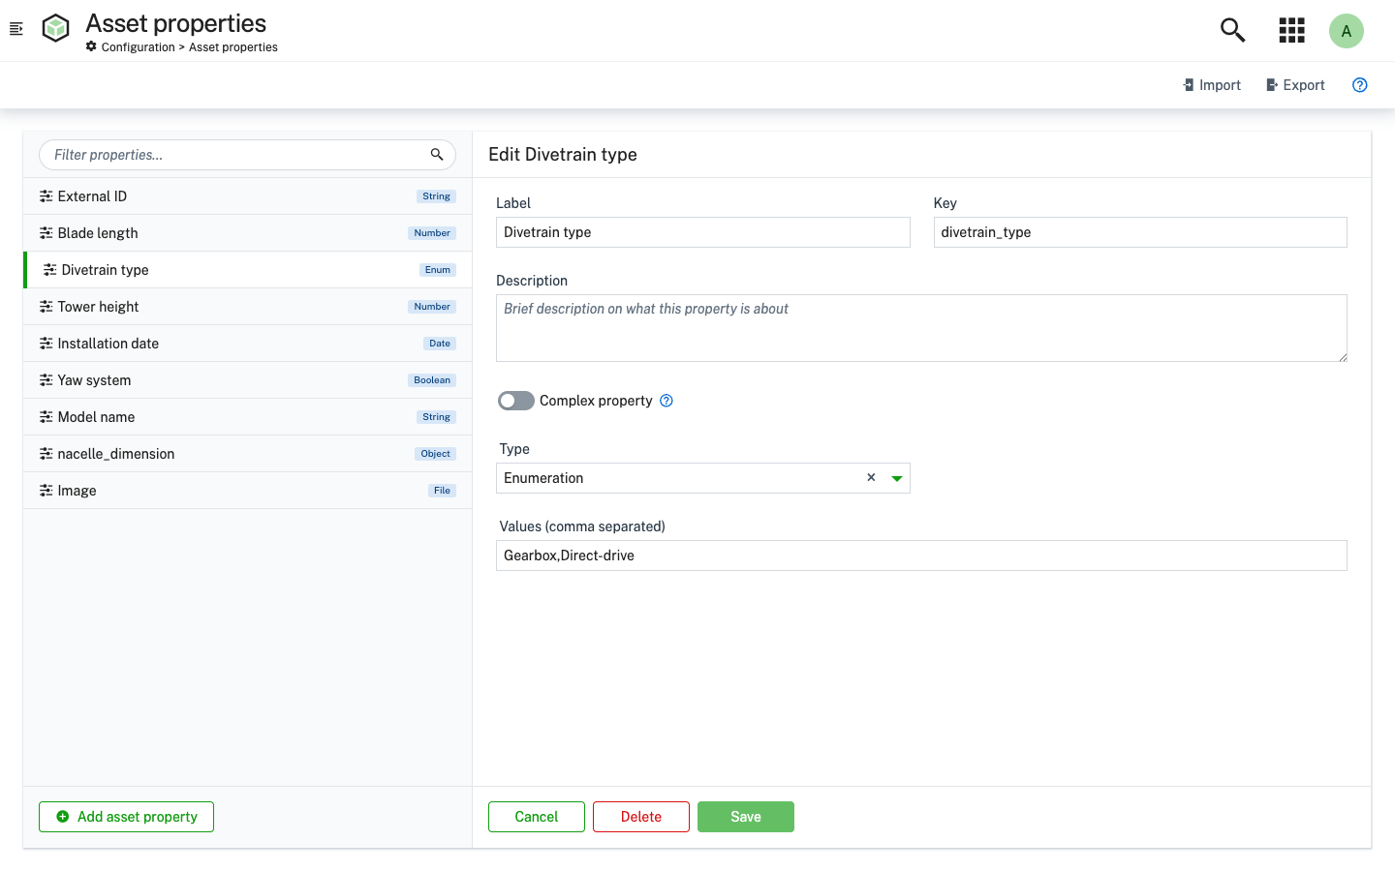
Task: Save the Divetrain type property
Action: click(x=745, y=816)
